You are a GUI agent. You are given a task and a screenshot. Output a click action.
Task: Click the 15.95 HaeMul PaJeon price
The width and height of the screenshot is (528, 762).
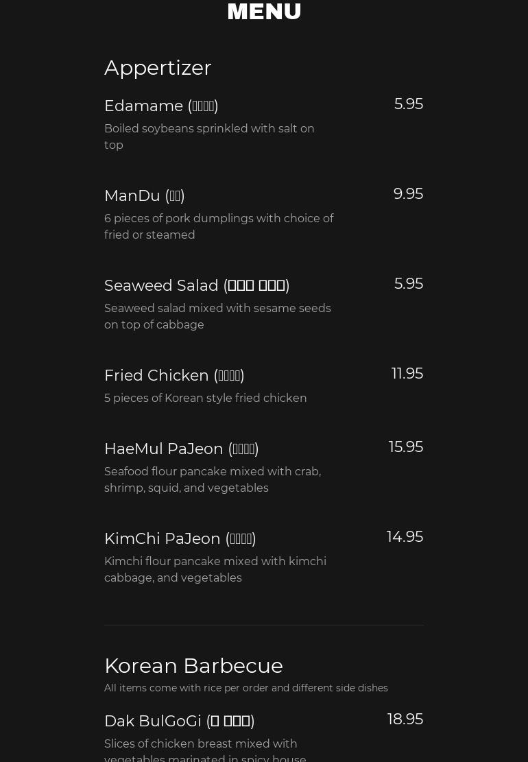point(405,447)
